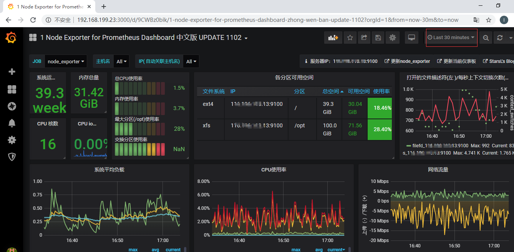The height and width of the screenshot is (252, 514).
Task: Sort table by 可用空间 column header
Action: coord(359,91)
